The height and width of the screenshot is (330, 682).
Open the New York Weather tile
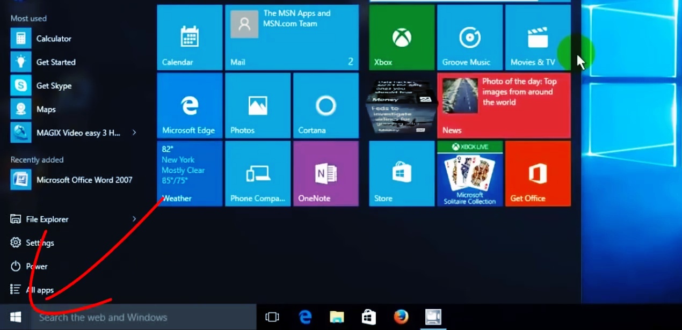point(190,174)
